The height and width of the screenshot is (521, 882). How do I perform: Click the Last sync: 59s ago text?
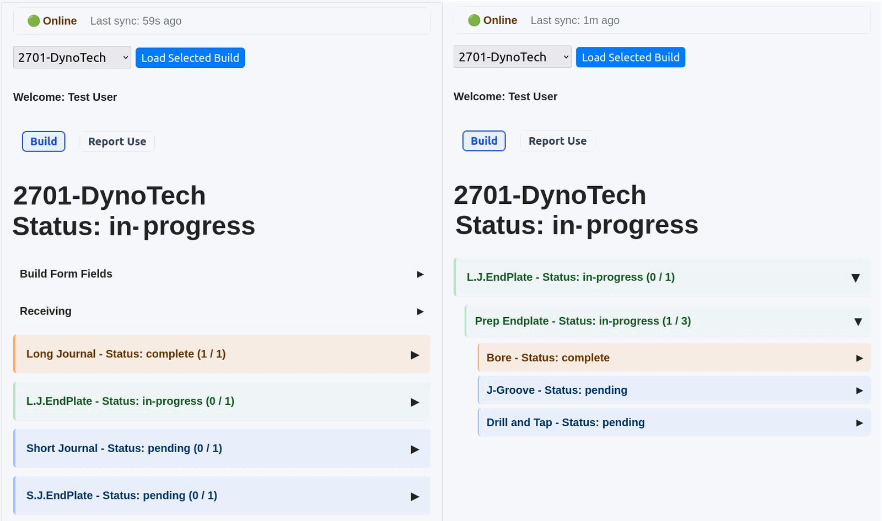point(136,20)
